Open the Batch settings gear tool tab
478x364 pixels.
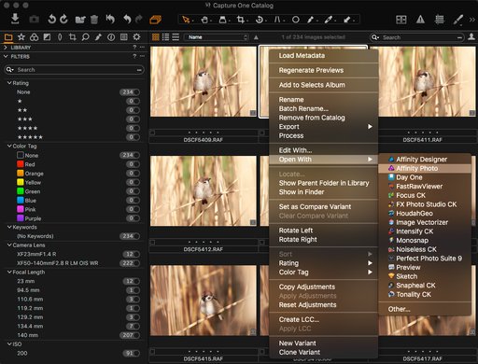pos(136,37)
